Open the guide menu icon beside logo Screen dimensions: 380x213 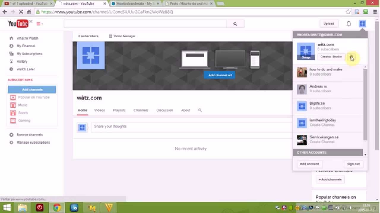pos(39,24)
